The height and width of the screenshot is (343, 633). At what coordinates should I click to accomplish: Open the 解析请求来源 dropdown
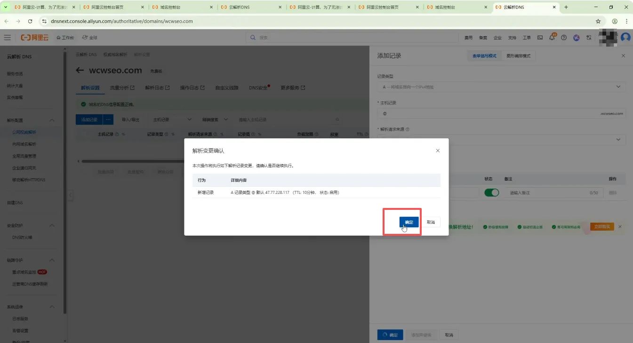pyautogui.click(x=501, y=140)
